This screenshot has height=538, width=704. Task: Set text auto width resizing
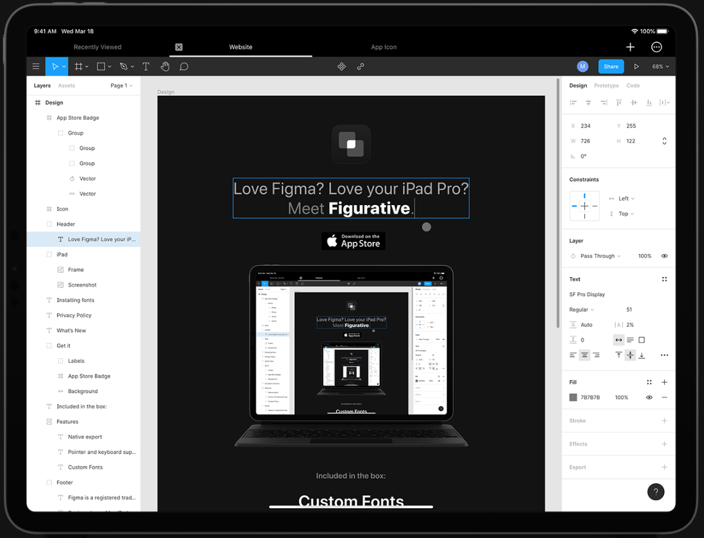coord(619,340)
